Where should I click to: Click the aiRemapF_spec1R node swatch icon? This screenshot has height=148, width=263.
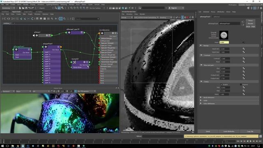69,32
